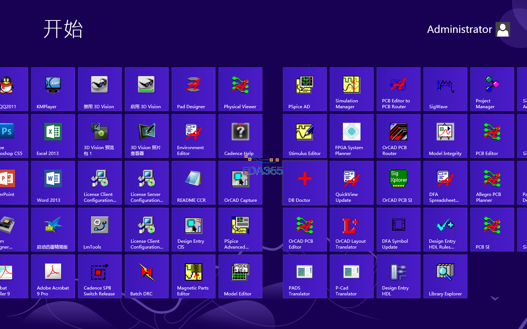Run DFA Symbol Update
527x329 pixels.
[399, 230]
